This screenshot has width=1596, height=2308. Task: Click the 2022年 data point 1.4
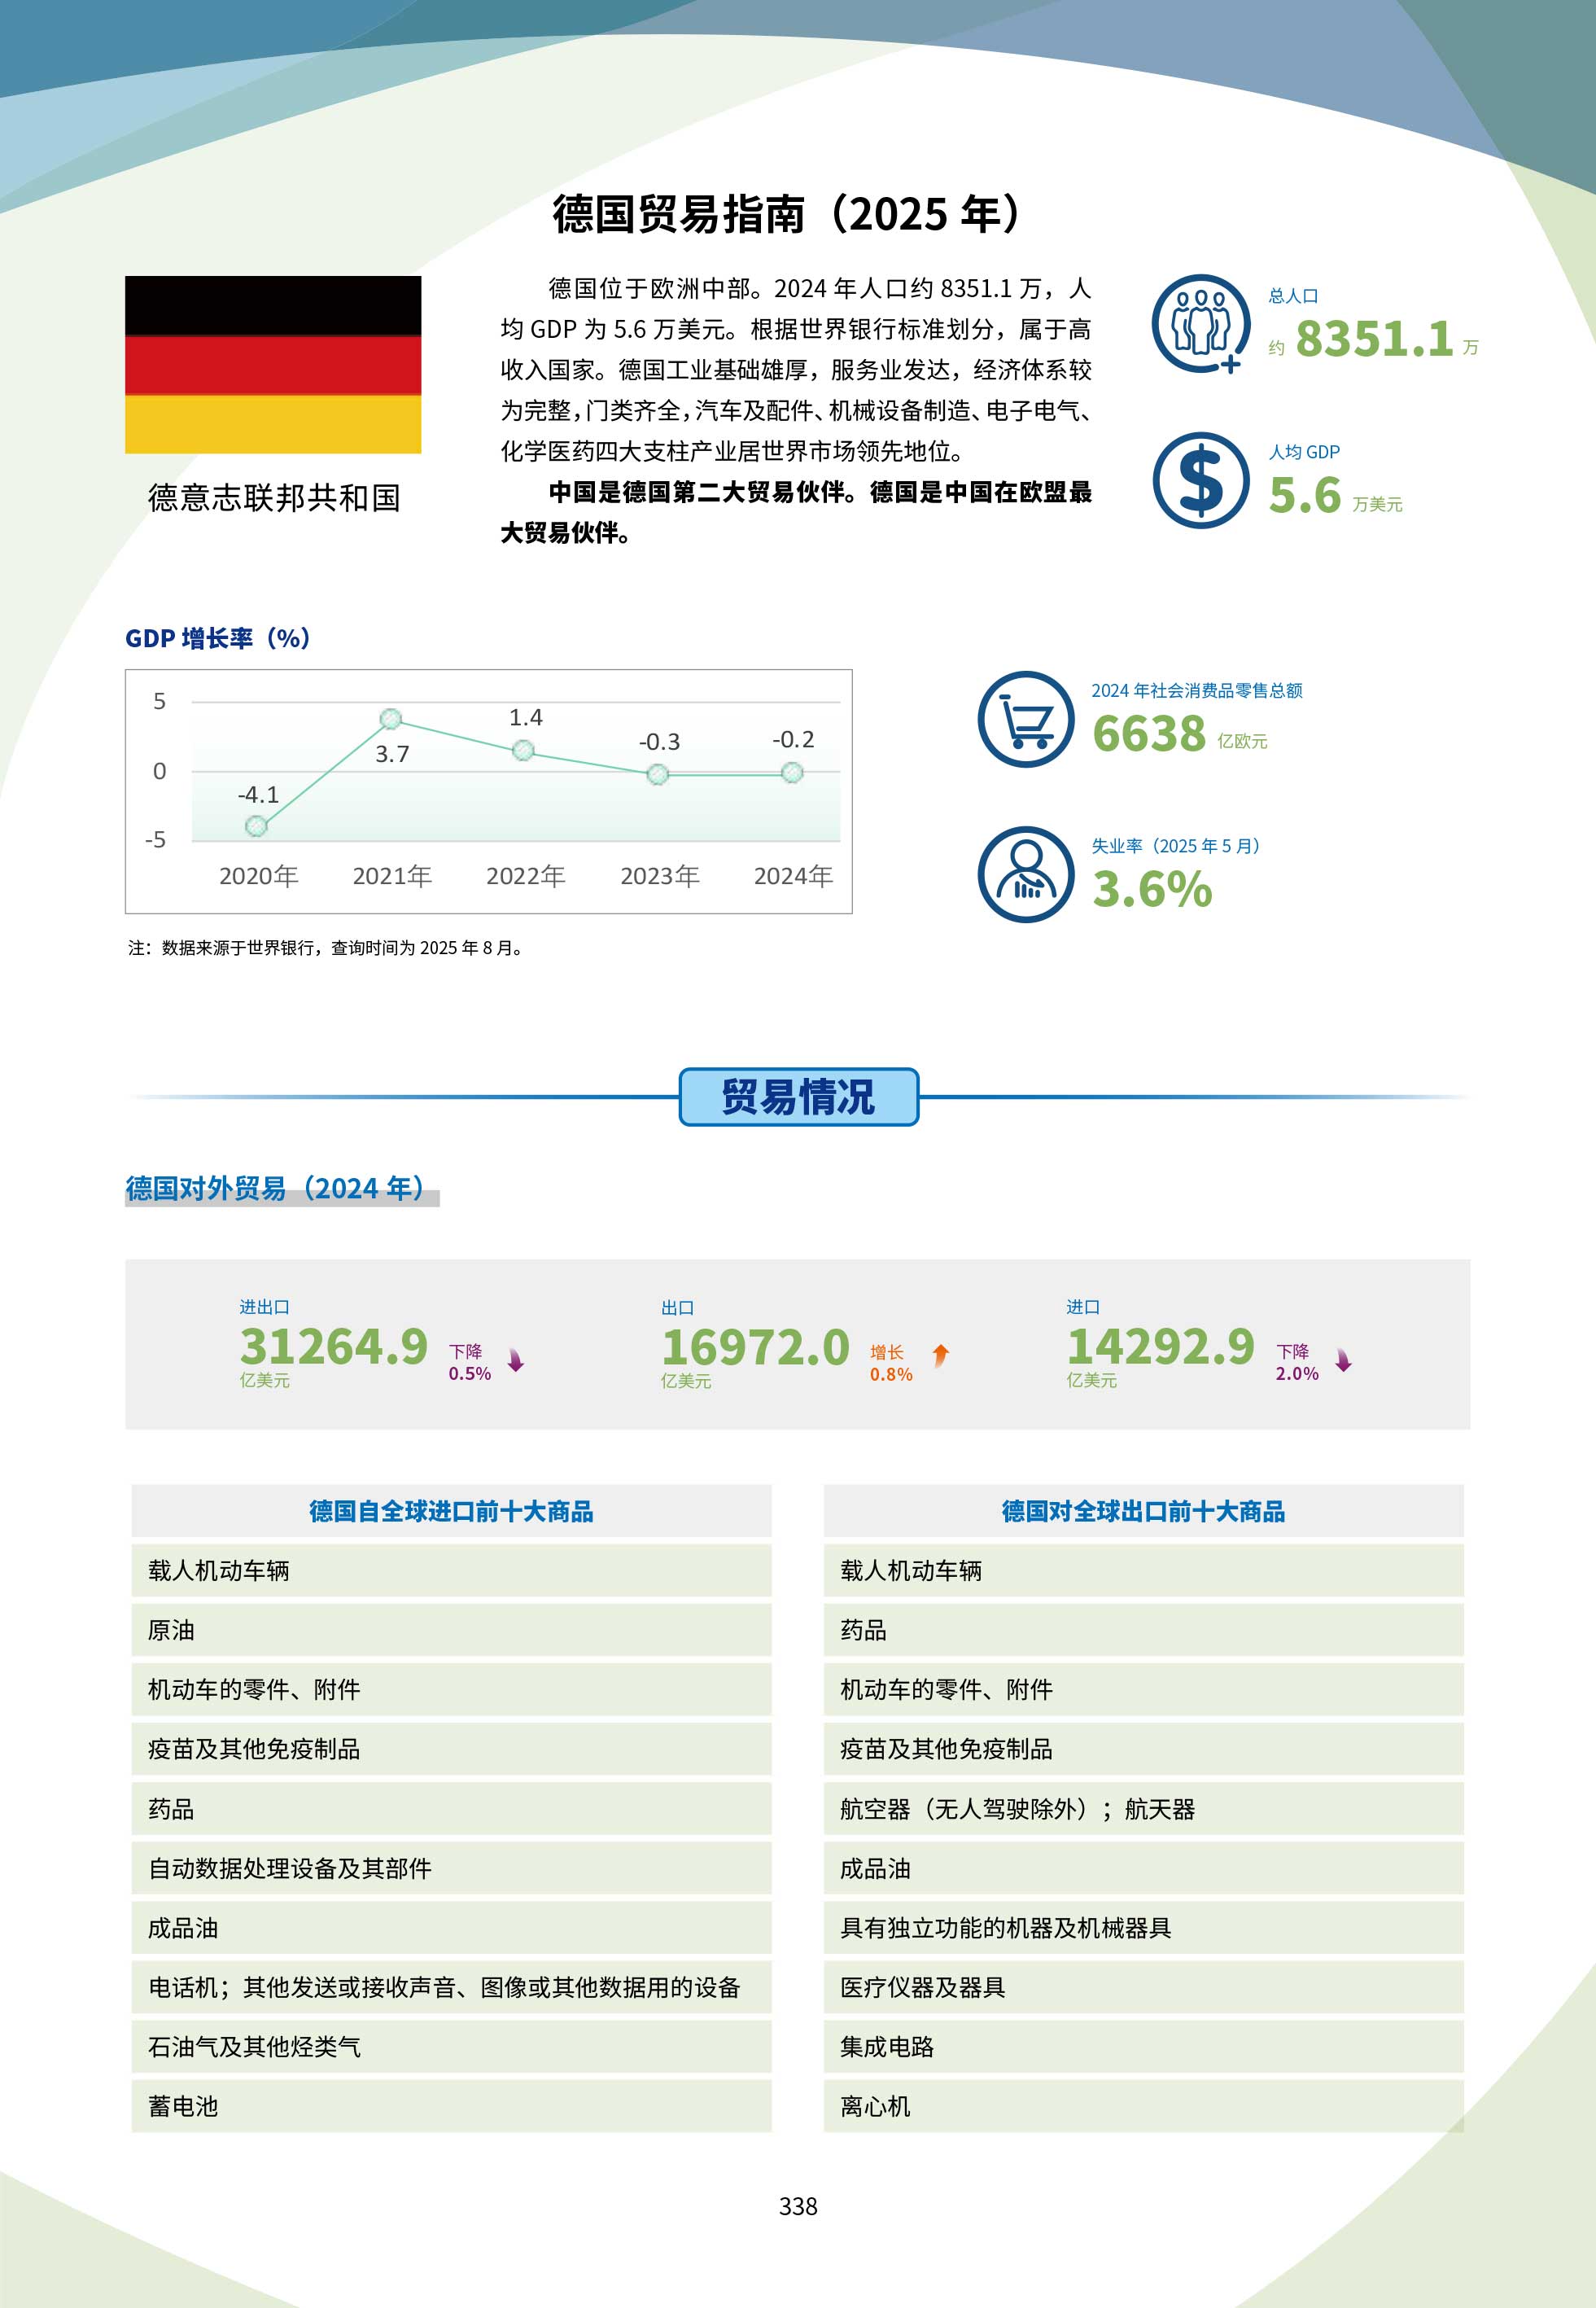[523, 750]
